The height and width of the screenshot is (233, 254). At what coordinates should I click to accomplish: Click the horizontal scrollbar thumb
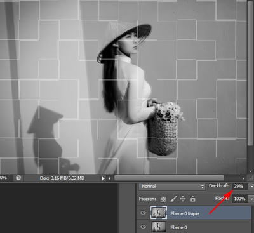tap(169, 178)
